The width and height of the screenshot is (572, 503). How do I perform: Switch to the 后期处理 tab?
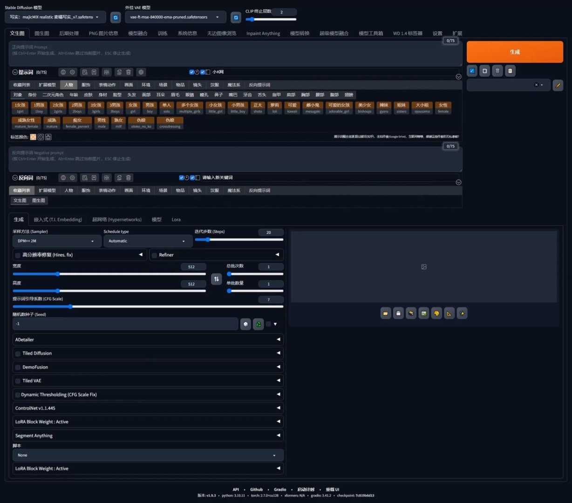(x=69, y=34)
